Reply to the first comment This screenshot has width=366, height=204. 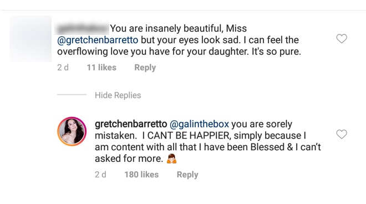pos(145,68)
